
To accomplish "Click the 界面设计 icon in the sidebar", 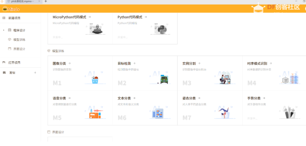I will tap(10, 49).
